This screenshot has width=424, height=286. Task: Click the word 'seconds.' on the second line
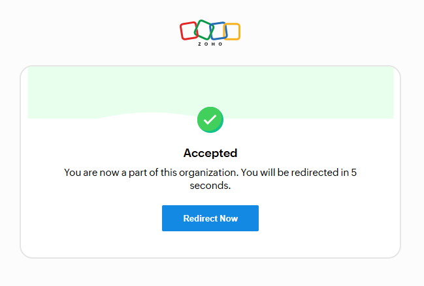point(210,186)
